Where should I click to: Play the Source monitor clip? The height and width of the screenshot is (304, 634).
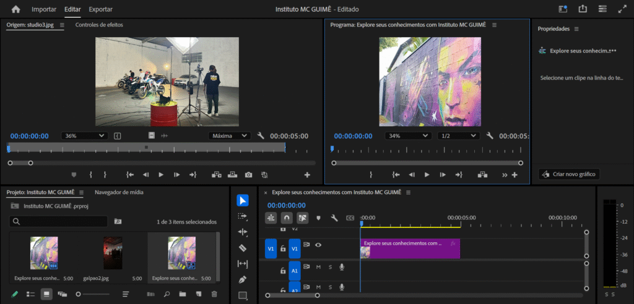click(161, 175)
